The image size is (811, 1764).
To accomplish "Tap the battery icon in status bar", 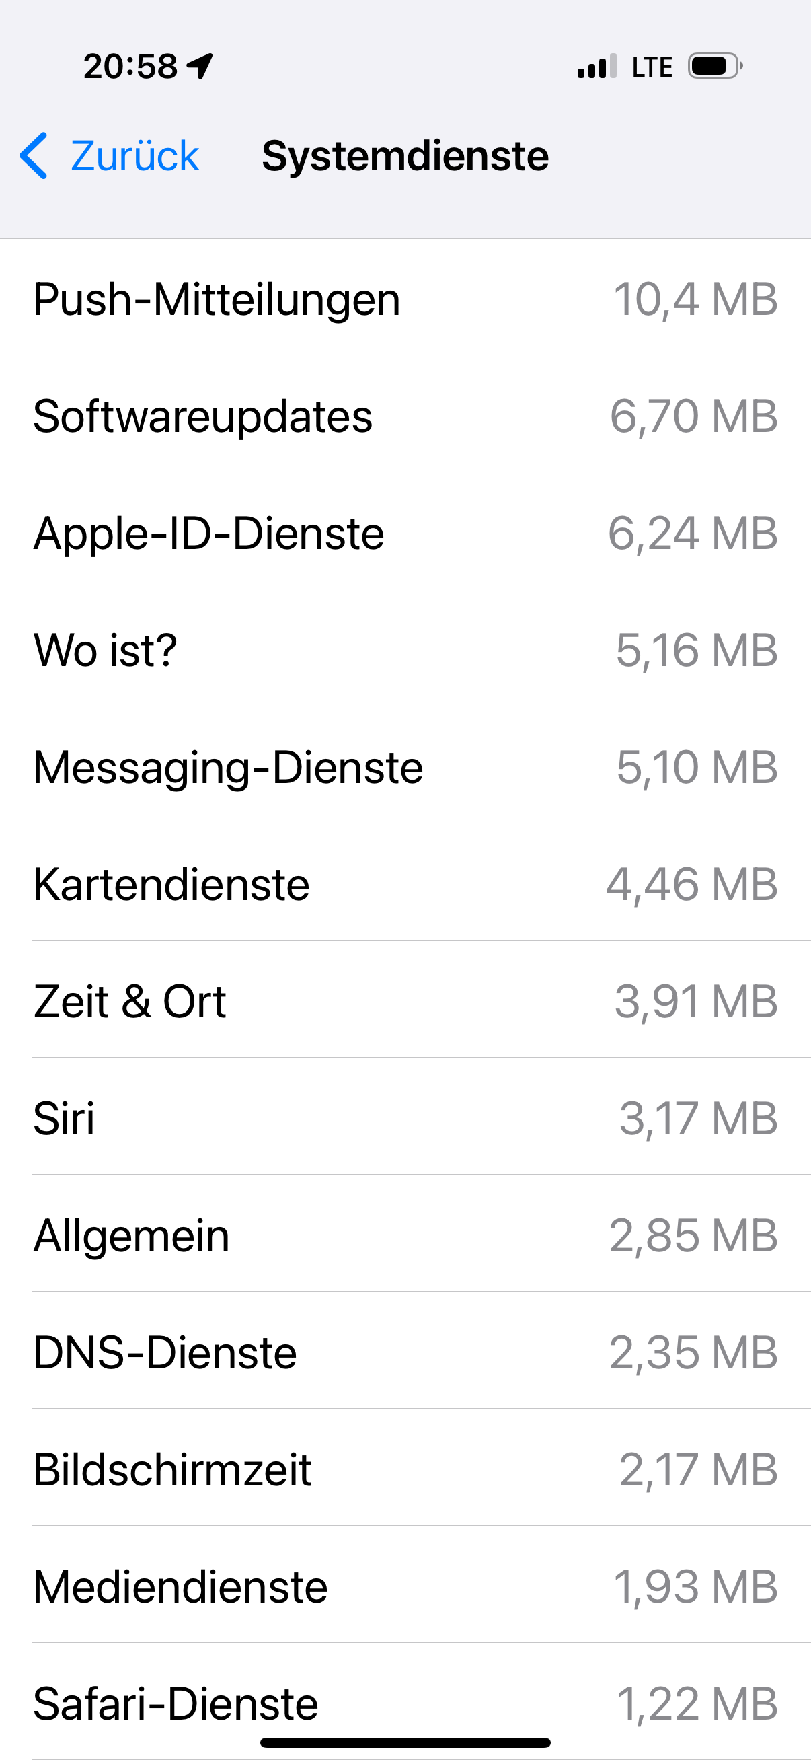I will pyautogui.click(x=715, y=67).
